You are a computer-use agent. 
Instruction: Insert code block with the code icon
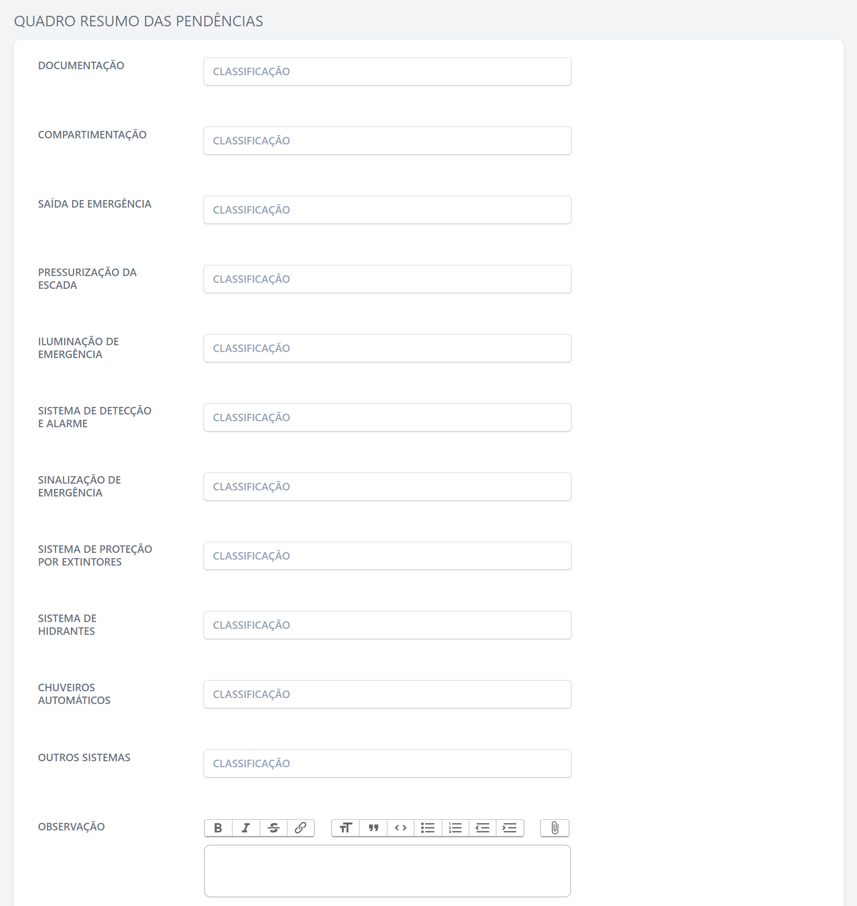point(401,828)
